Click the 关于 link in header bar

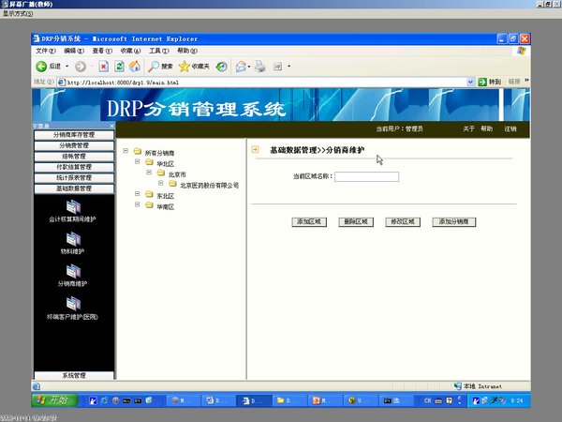468,128
